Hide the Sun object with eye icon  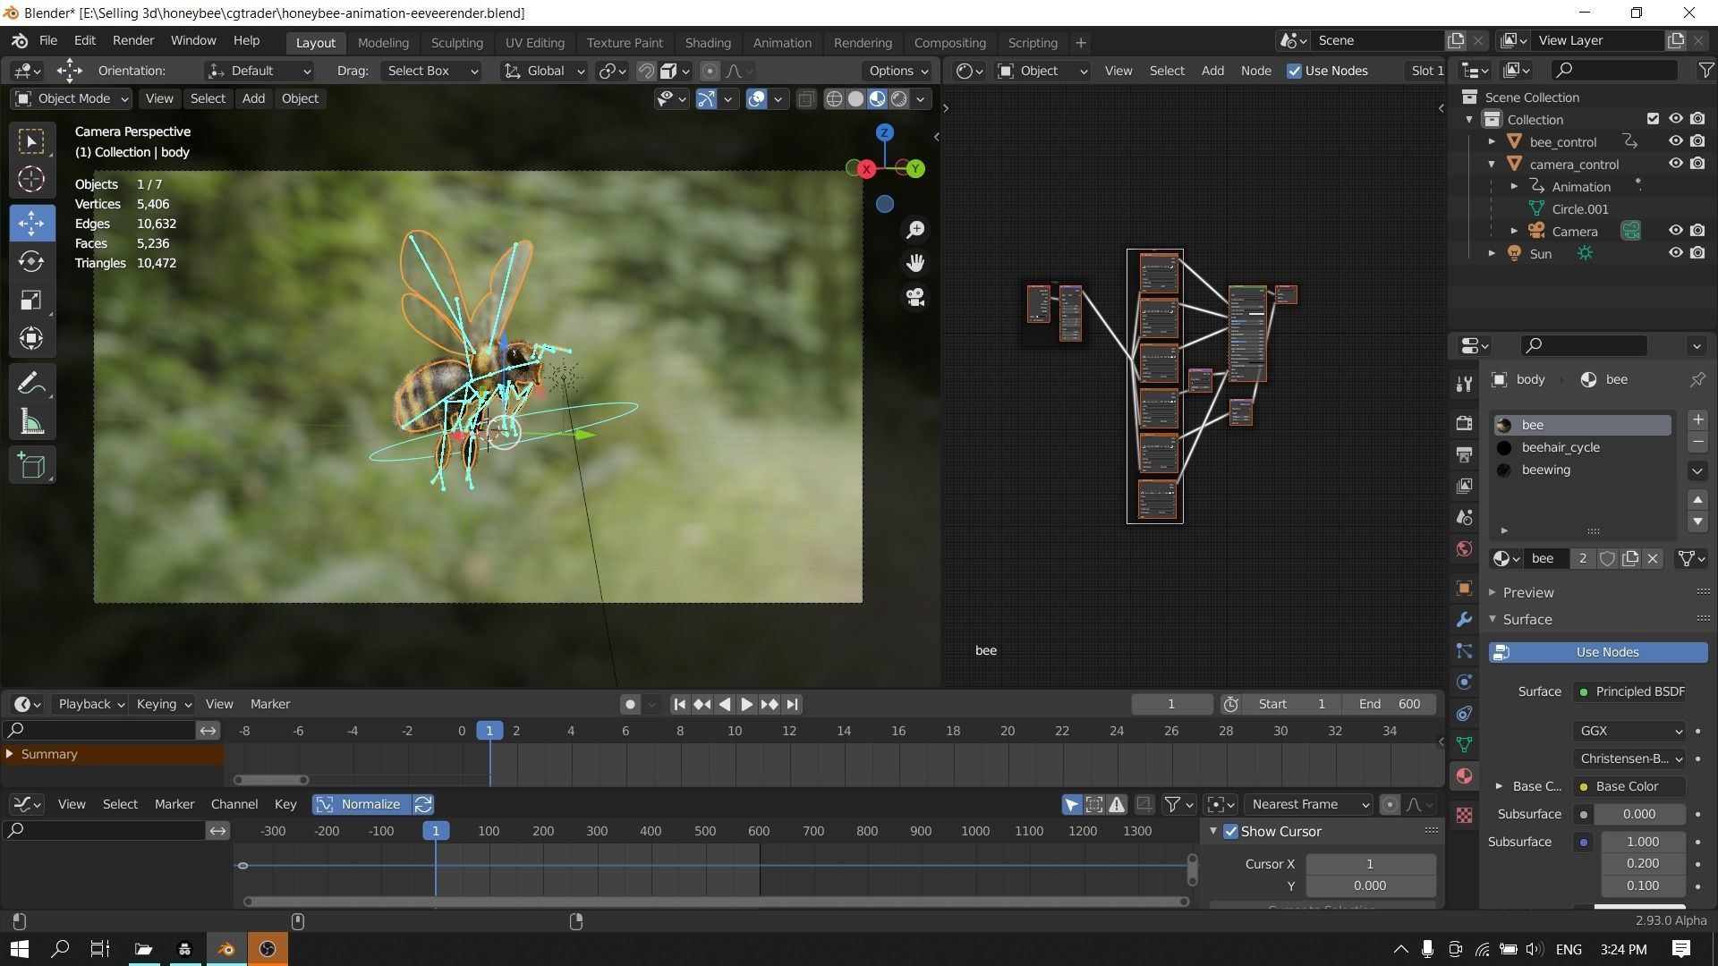1675,253
